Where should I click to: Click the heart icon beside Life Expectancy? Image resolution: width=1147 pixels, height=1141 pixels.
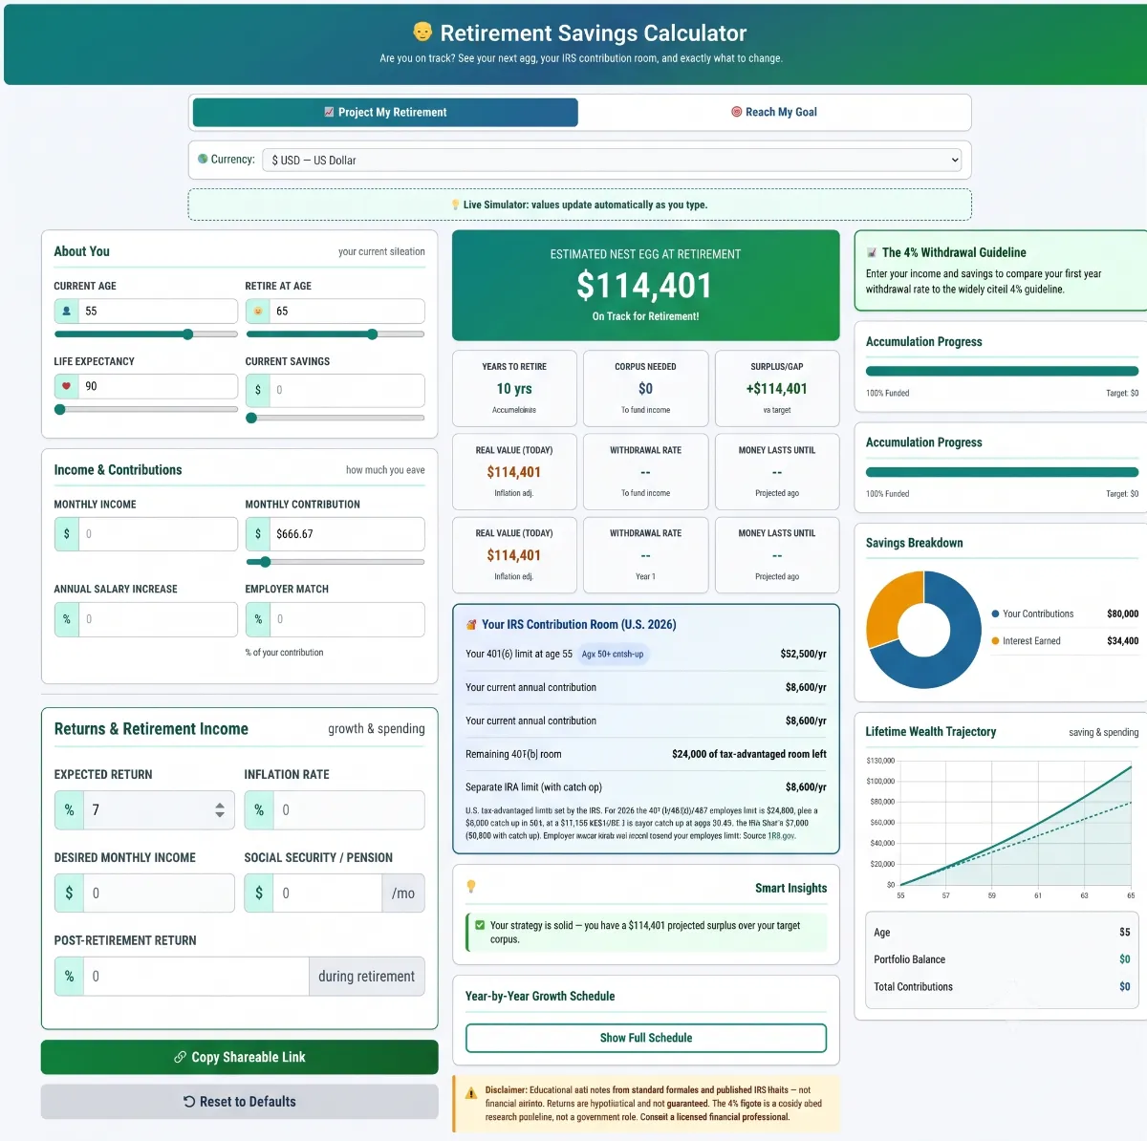coord(66,386)
